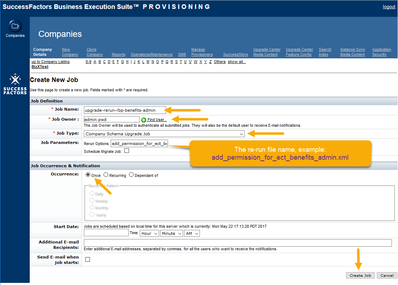The width and height of the screenshot is (398, 285).
Task: Select the Once occurrence option
Action: (88, 175)
